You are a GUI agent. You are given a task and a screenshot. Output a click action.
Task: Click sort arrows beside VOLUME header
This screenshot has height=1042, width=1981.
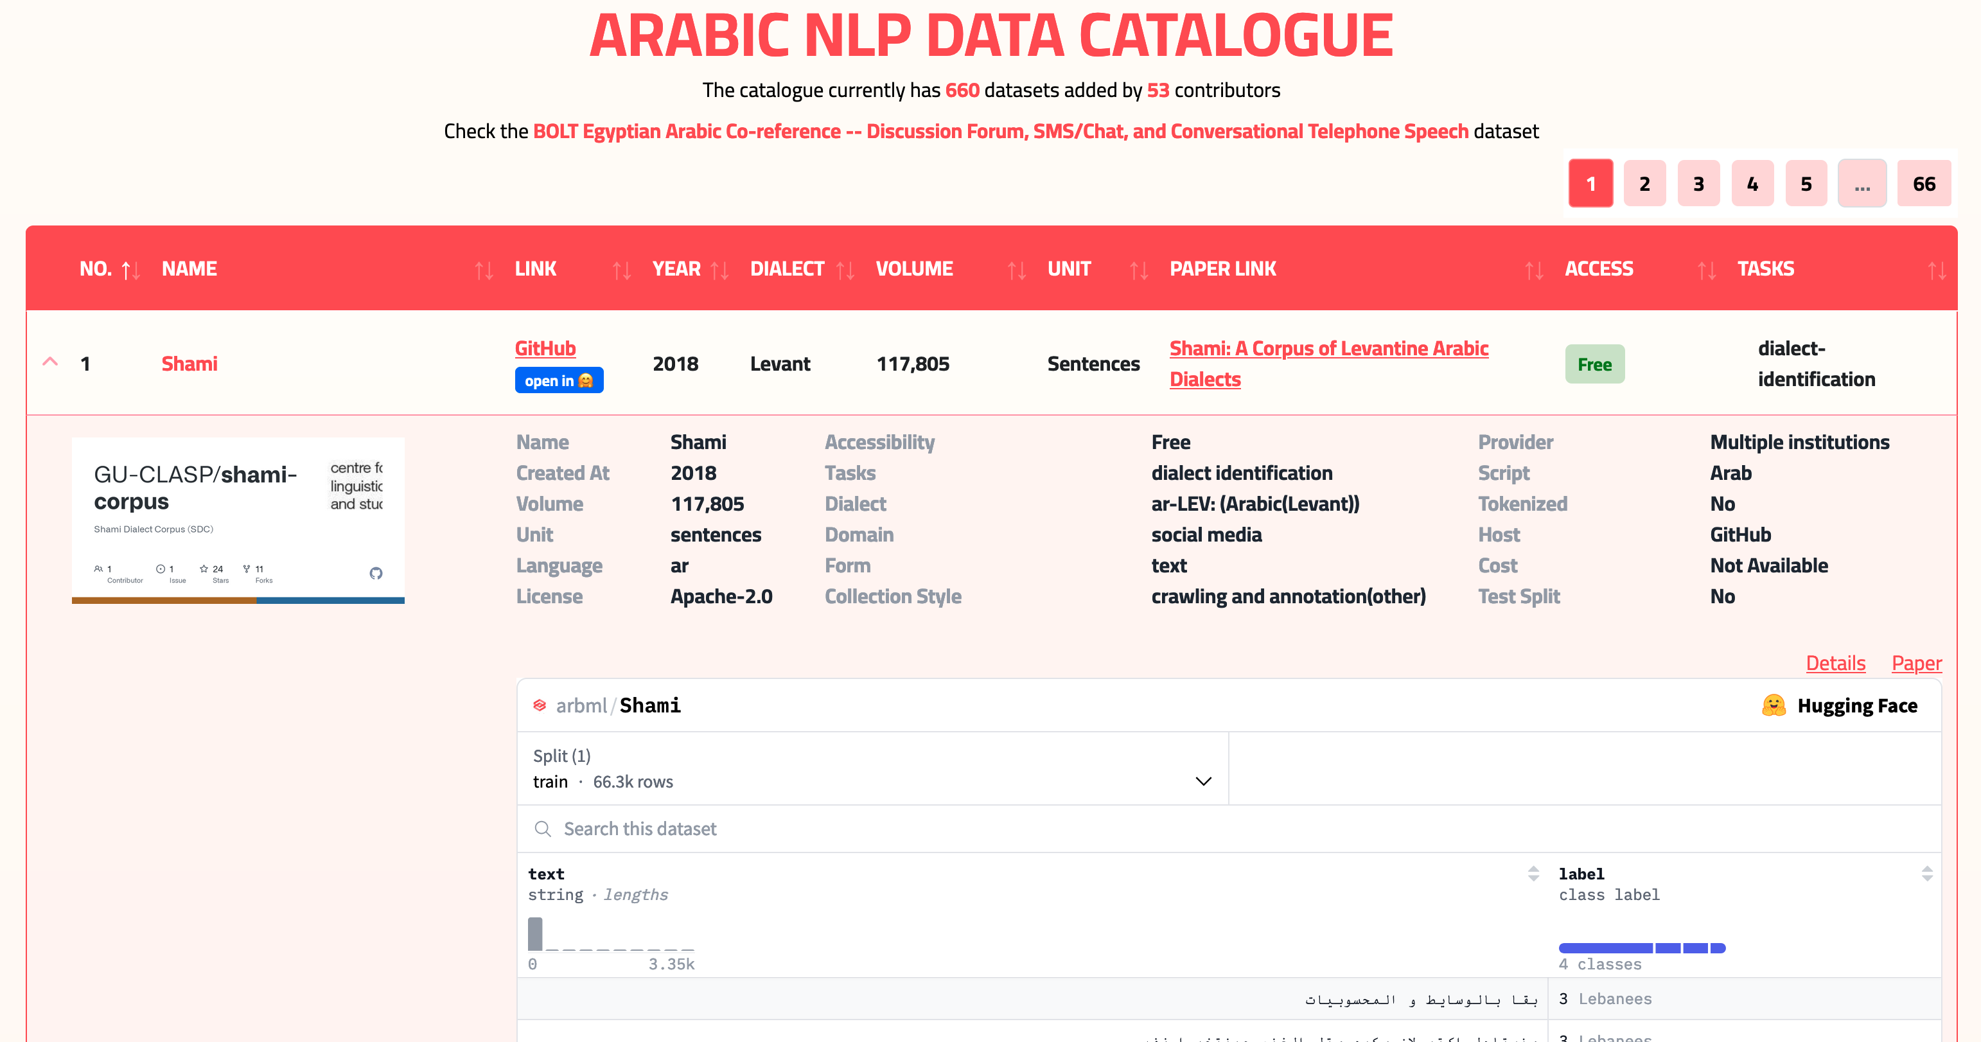tap(1017, 270)
